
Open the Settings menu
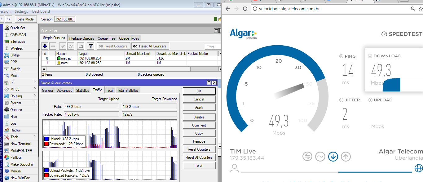(21, 11)
